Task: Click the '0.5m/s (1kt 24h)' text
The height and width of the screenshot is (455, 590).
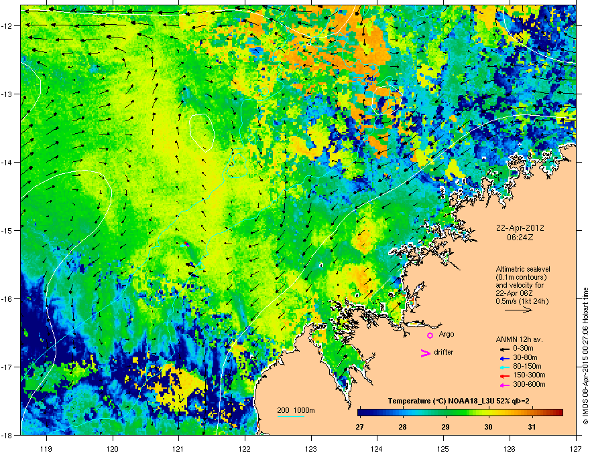Action: (x=522, y=302)
